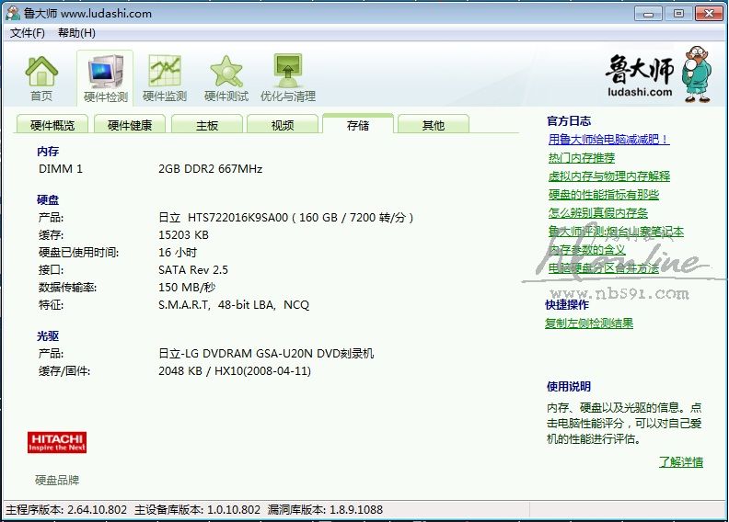Click status bar 主设备库版本: 1.0.10.802

[x=197, y=510]
